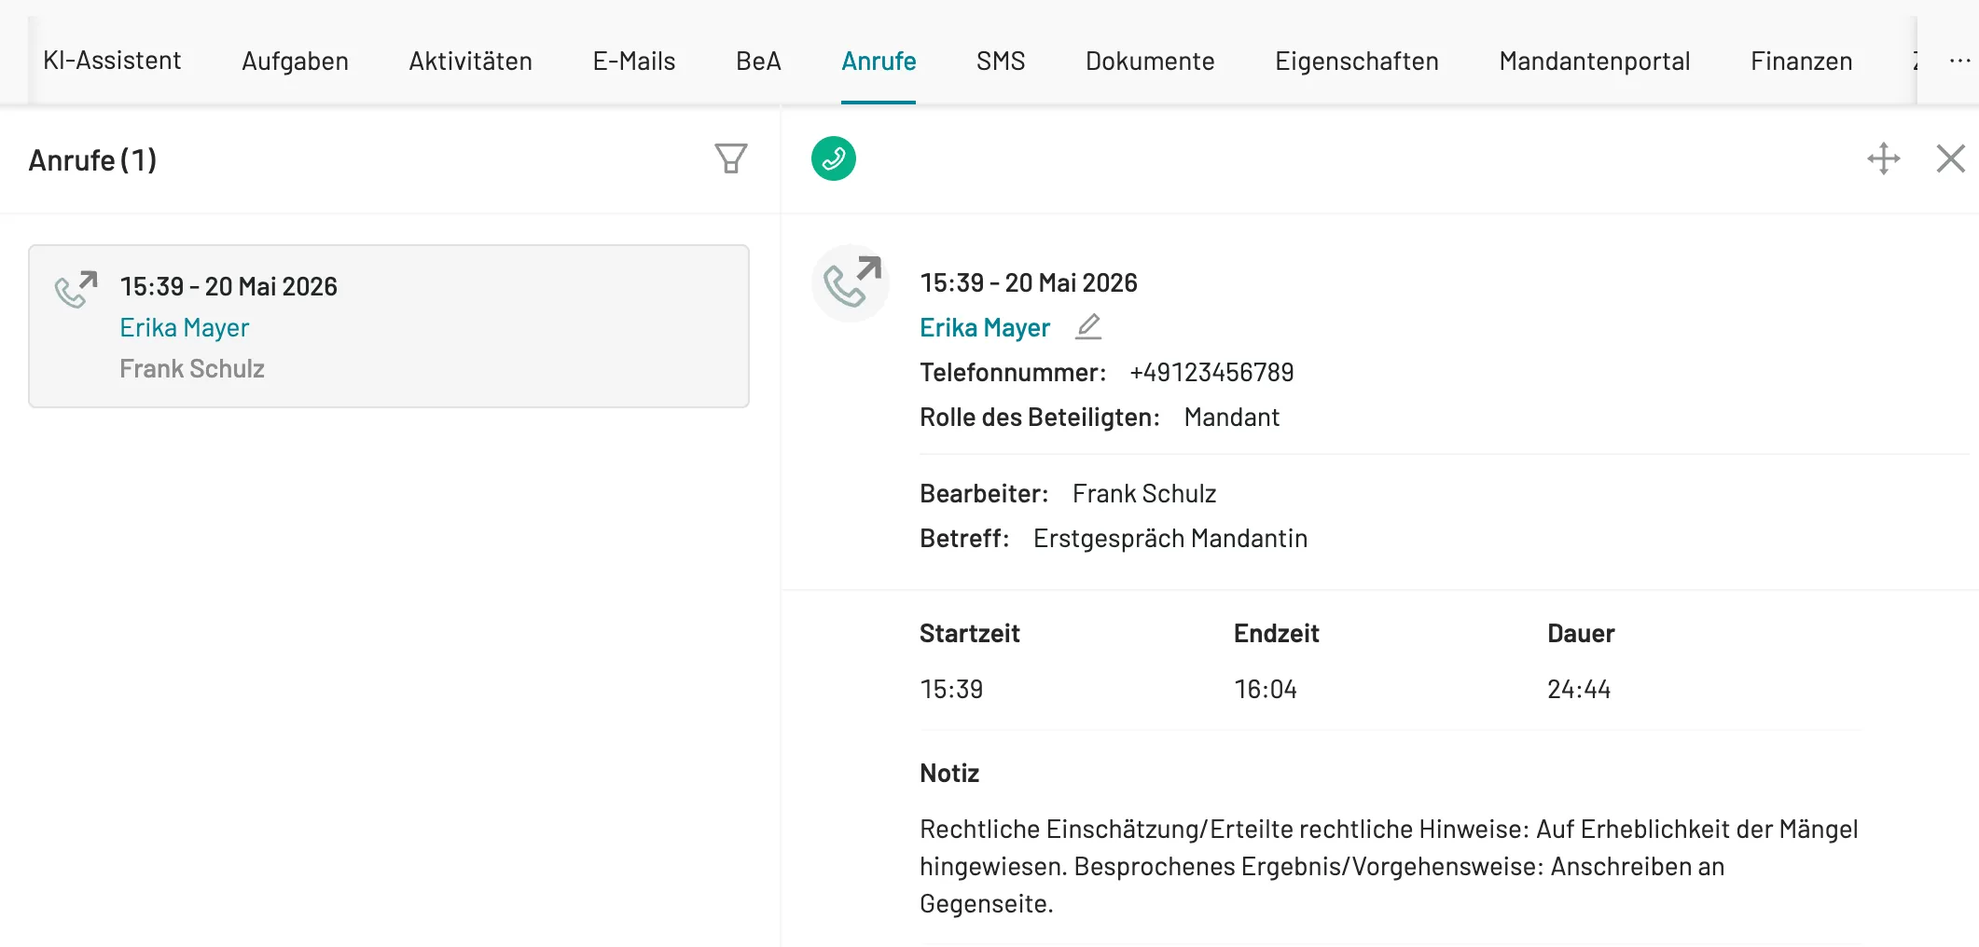Click phone number +49123456789
1979x947 pixels.
pos(1211,373)
